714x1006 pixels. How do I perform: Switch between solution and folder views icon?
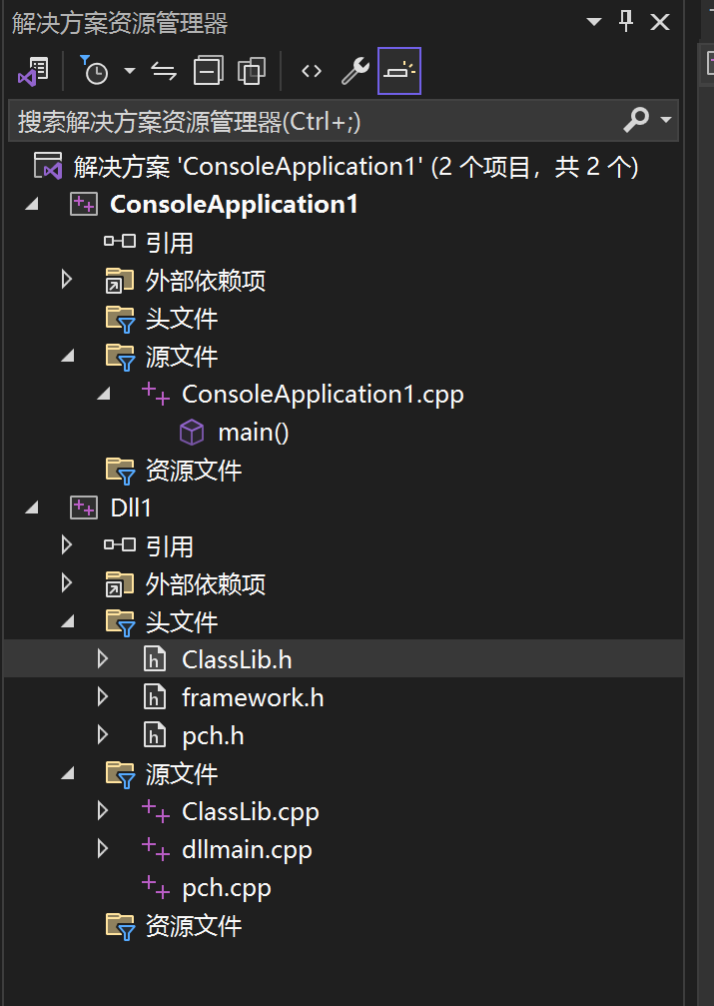coord(33,71)
